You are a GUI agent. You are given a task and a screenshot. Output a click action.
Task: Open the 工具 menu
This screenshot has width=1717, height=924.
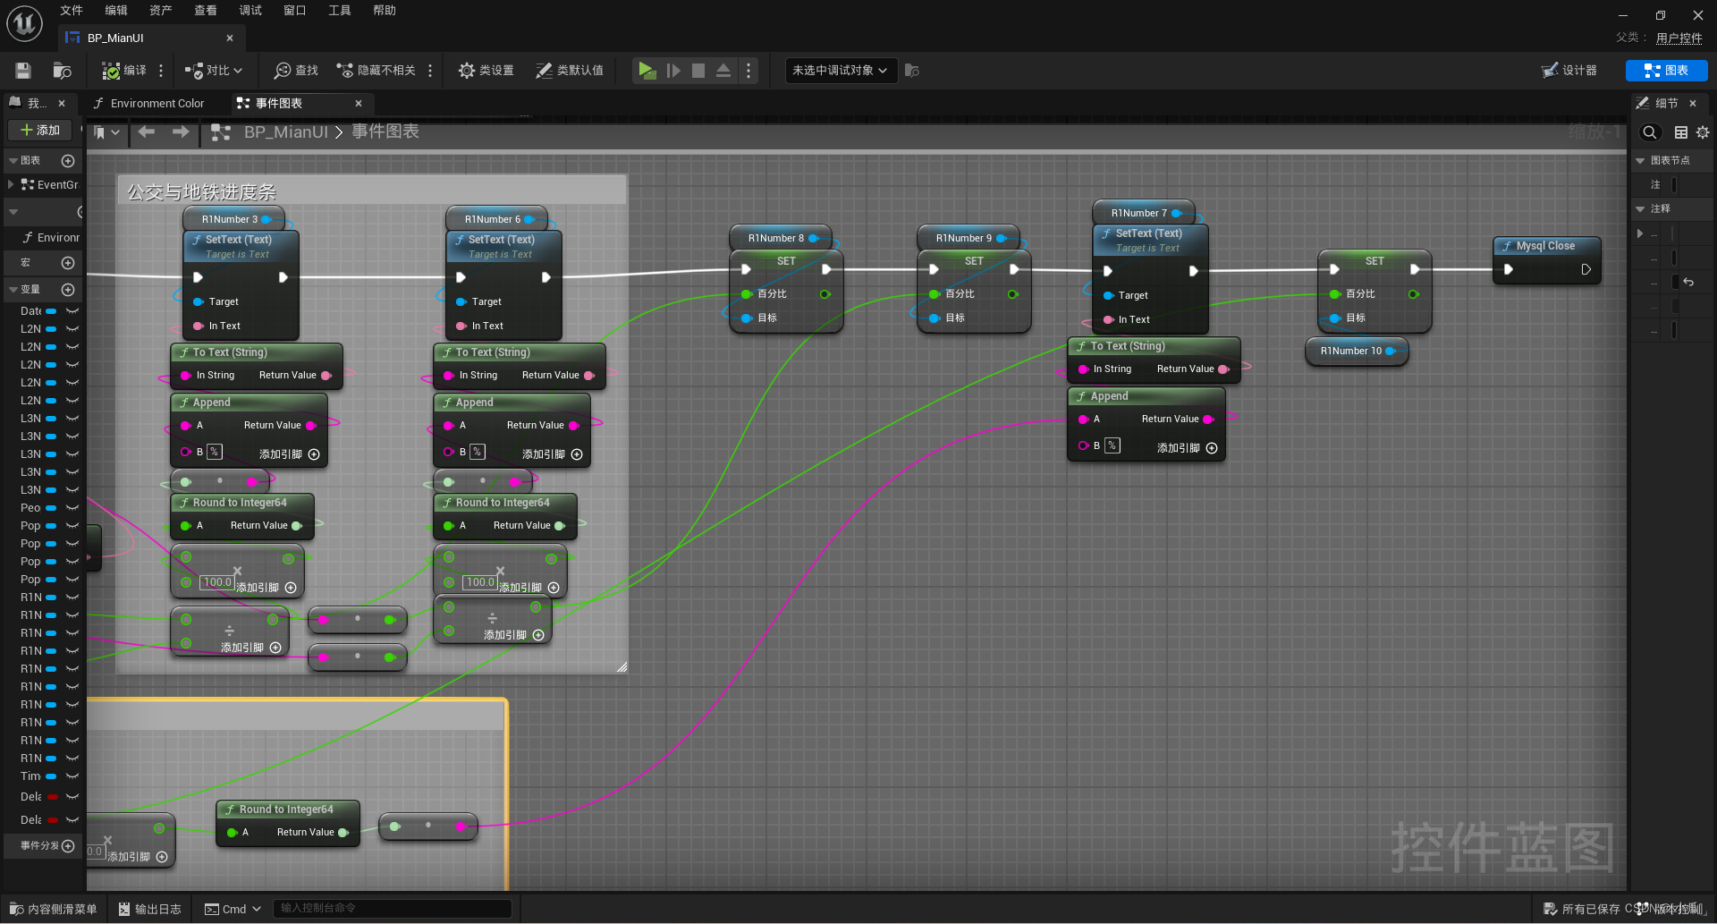point(340,11)
